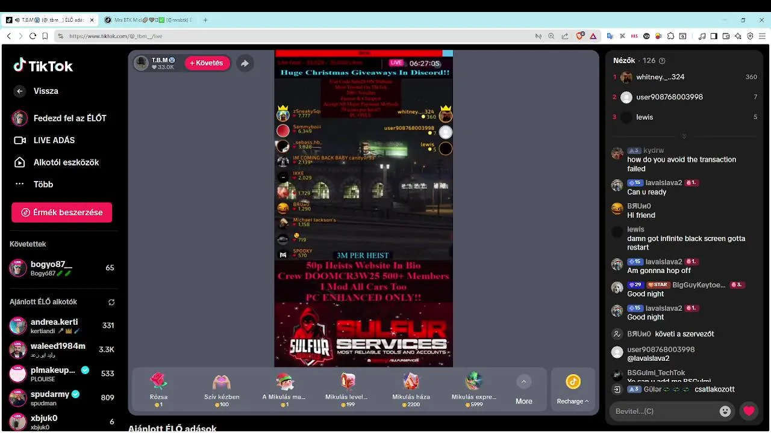This screenshot has width=771, height=433.
Task: Click the Érmék beszerzése button
Action: point(61,212)
